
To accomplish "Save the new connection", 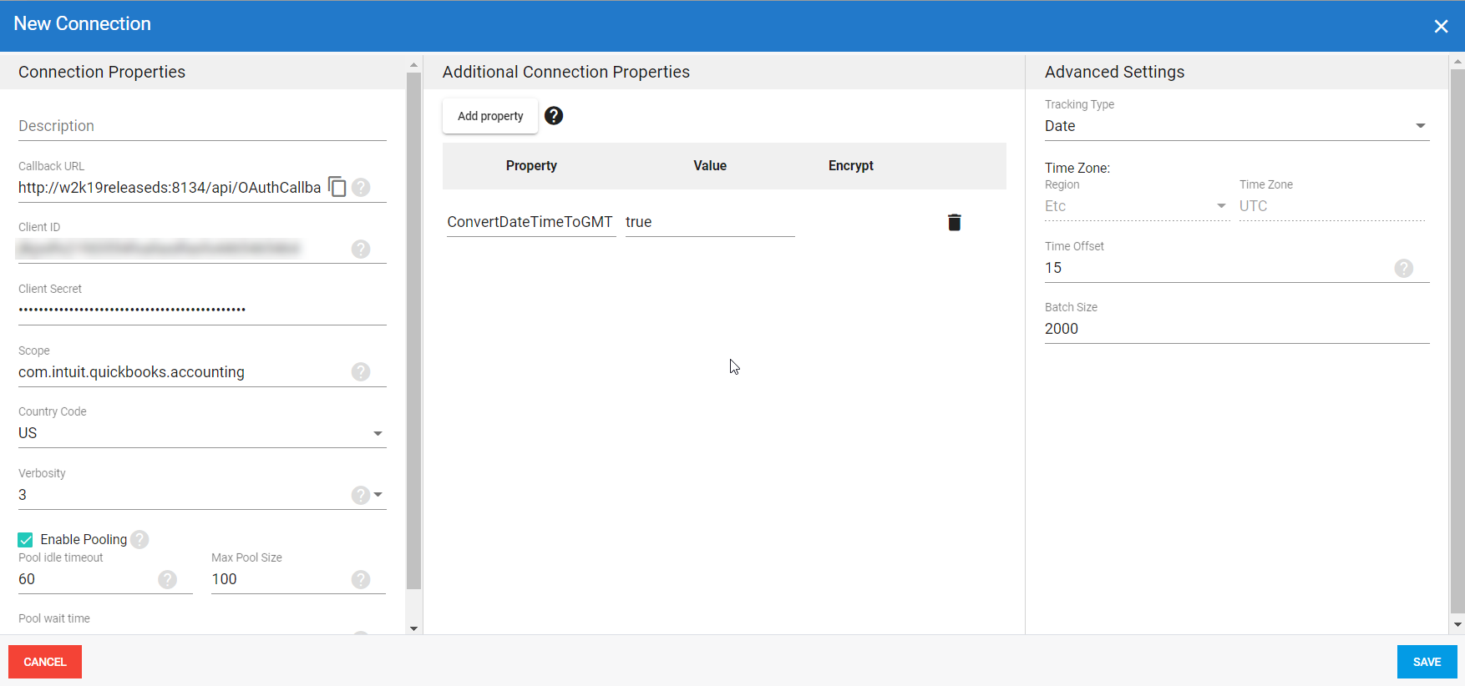I will 1427,662.
